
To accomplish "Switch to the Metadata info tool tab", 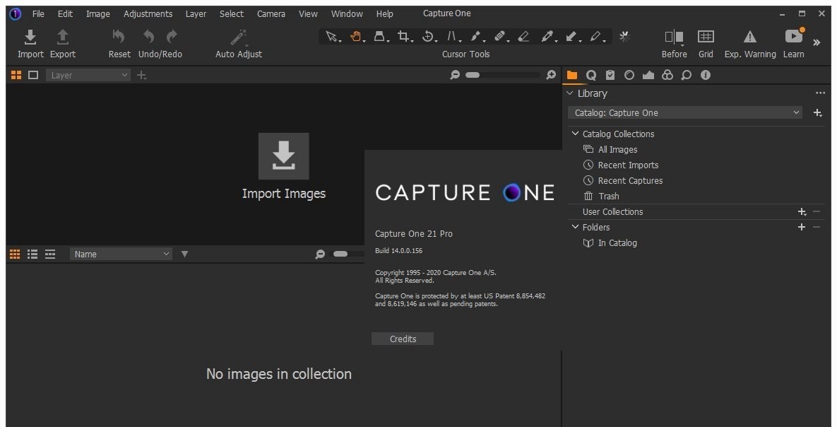I will 706,75.
